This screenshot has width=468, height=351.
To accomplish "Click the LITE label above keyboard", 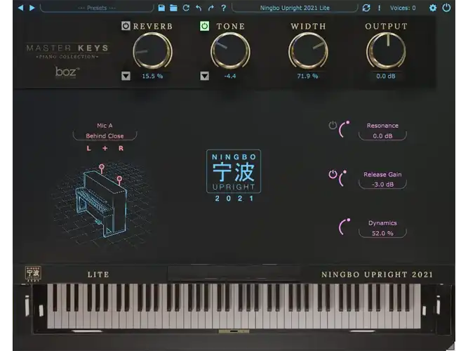I will pyautogui.click(x=98, y=274).
